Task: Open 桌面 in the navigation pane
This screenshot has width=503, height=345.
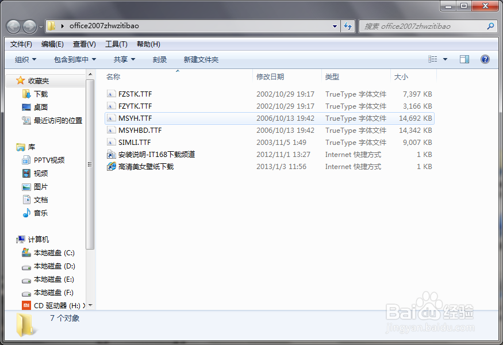Action: (41, 107)
